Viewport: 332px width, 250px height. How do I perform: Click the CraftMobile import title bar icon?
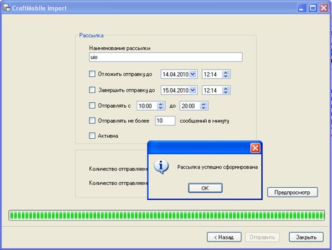coord(7,8)
